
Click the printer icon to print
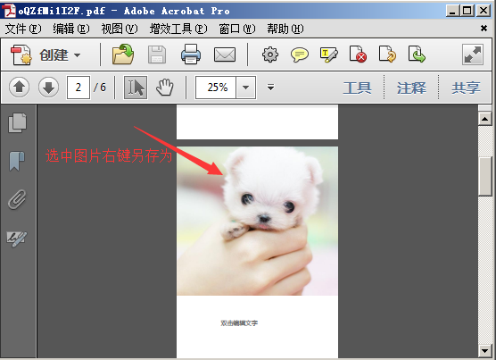point(190,54)
